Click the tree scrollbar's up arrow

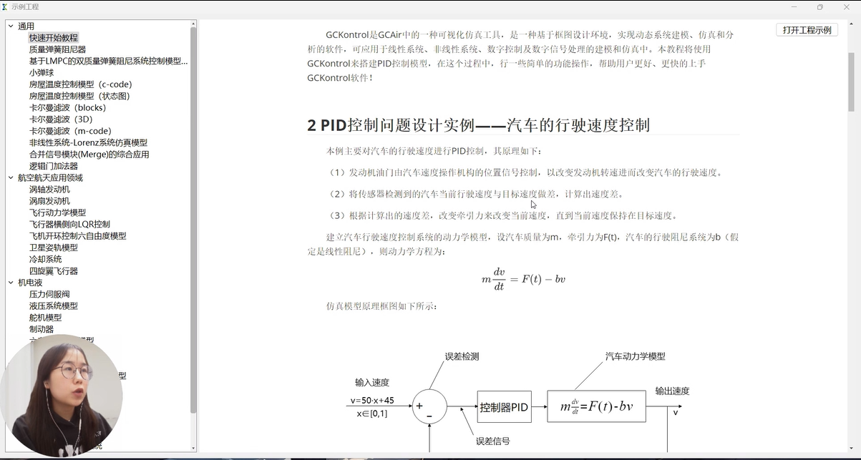[193, 24]
